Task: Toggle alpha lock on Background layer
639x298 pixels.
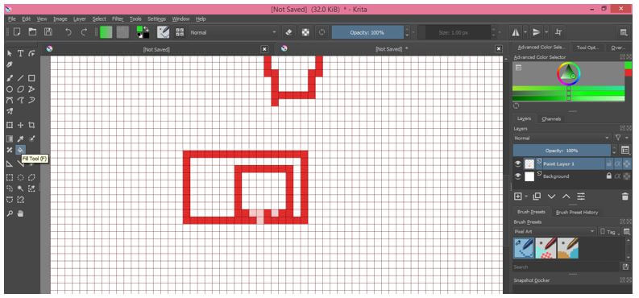Action: click(x=627, y=176)
